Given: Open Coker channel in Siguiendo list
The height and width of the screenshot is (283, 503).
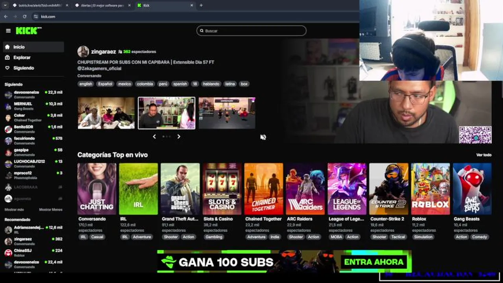Looking at the screenshot, I should click(33, 118).
